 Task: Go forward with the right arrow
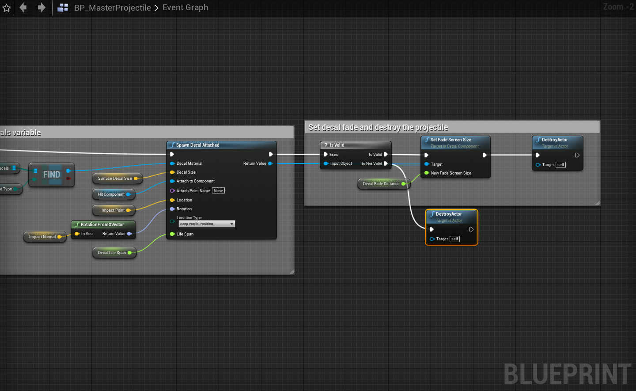[42, 8]
